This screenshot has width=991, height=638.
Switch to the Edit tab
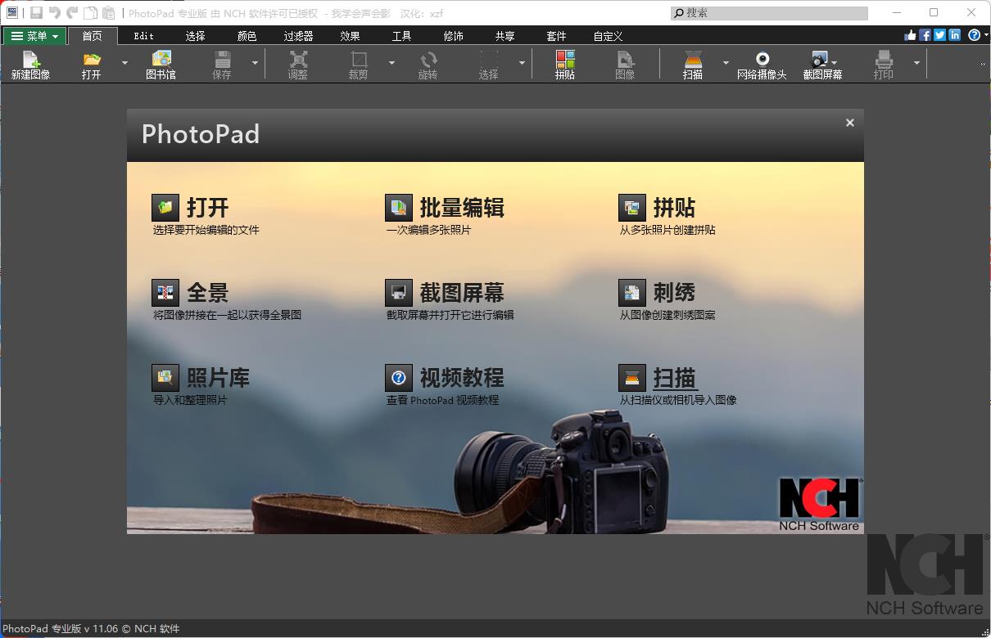click(x=144, y=36)
